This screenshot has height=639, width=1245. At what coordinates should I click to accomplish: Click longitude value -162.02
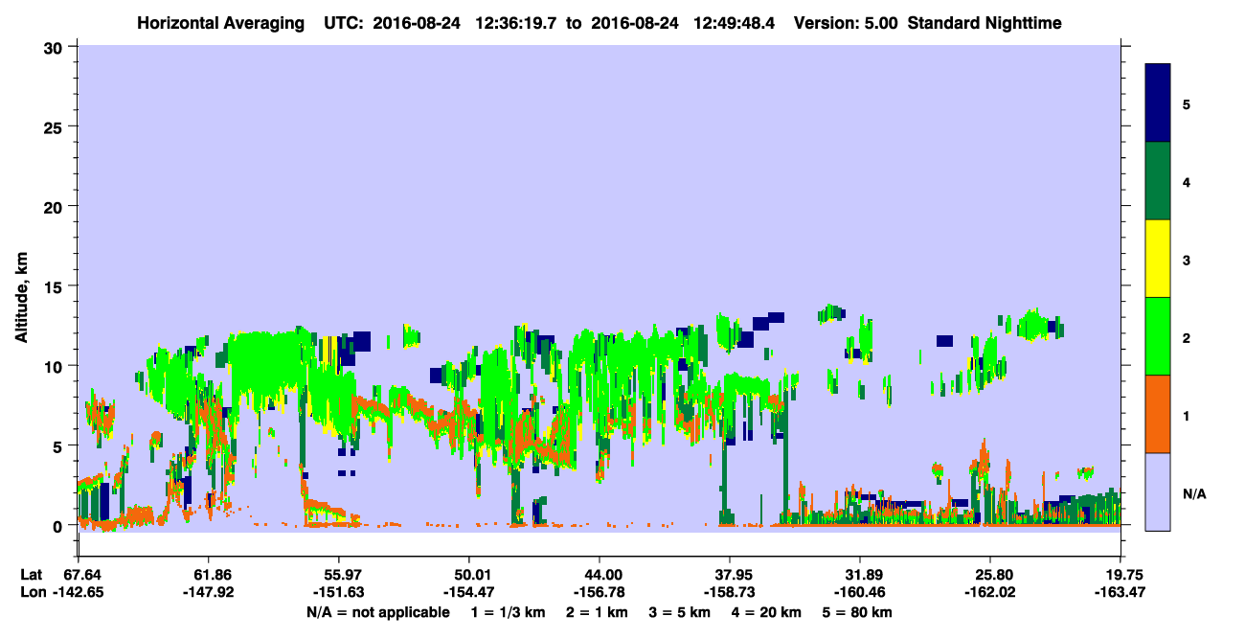coord(990,592)
